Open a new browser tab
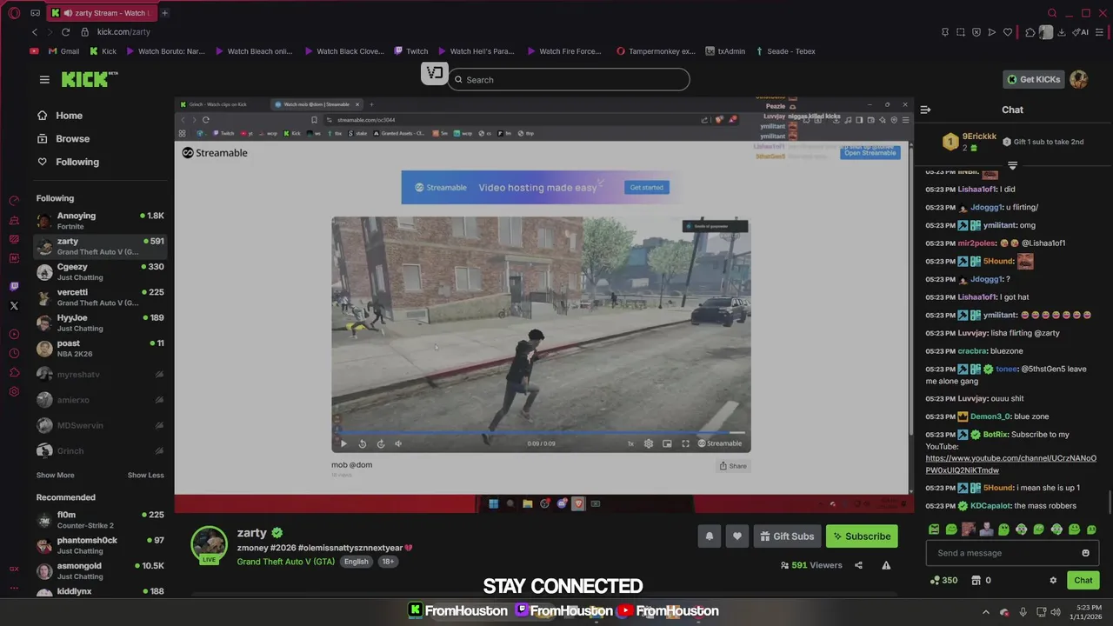Screen dimensions: 1113x626 [x=164, y=13]
